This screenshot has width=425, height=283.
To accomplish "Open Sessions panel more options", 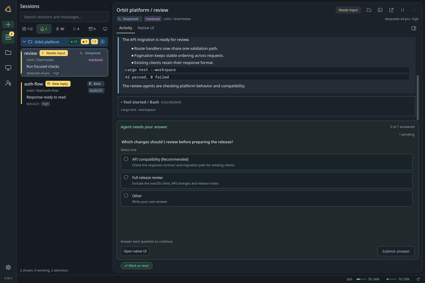I will tap(104, 6).
